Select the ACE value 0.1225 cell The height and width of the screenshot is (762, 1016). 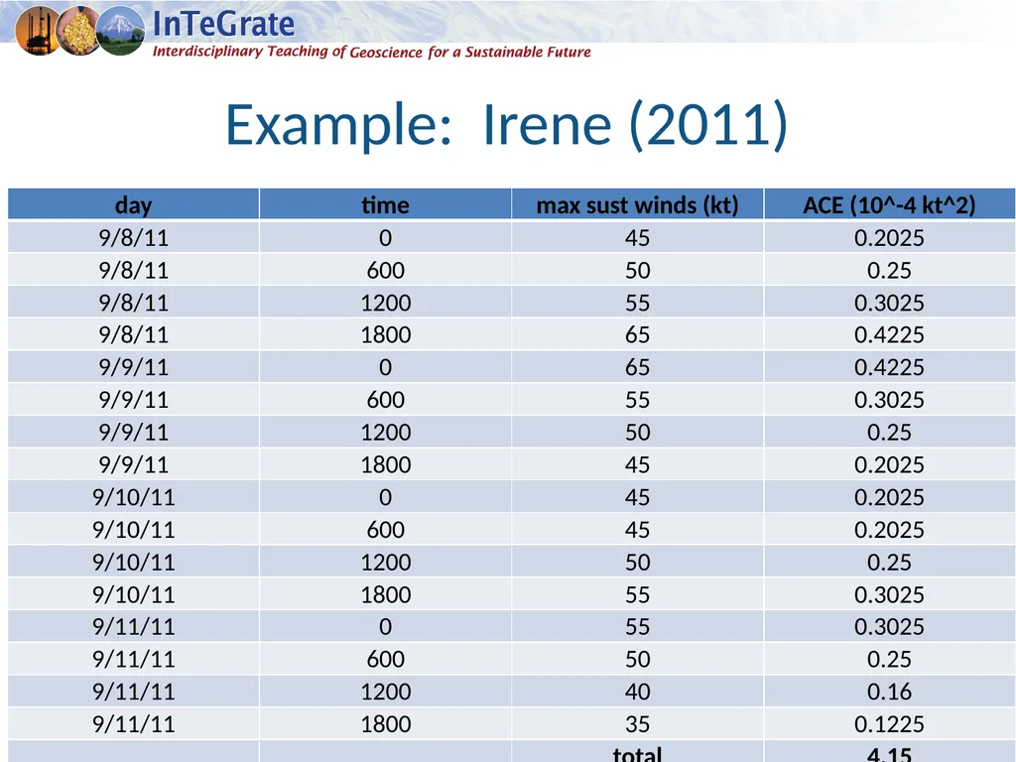[890, 723]
